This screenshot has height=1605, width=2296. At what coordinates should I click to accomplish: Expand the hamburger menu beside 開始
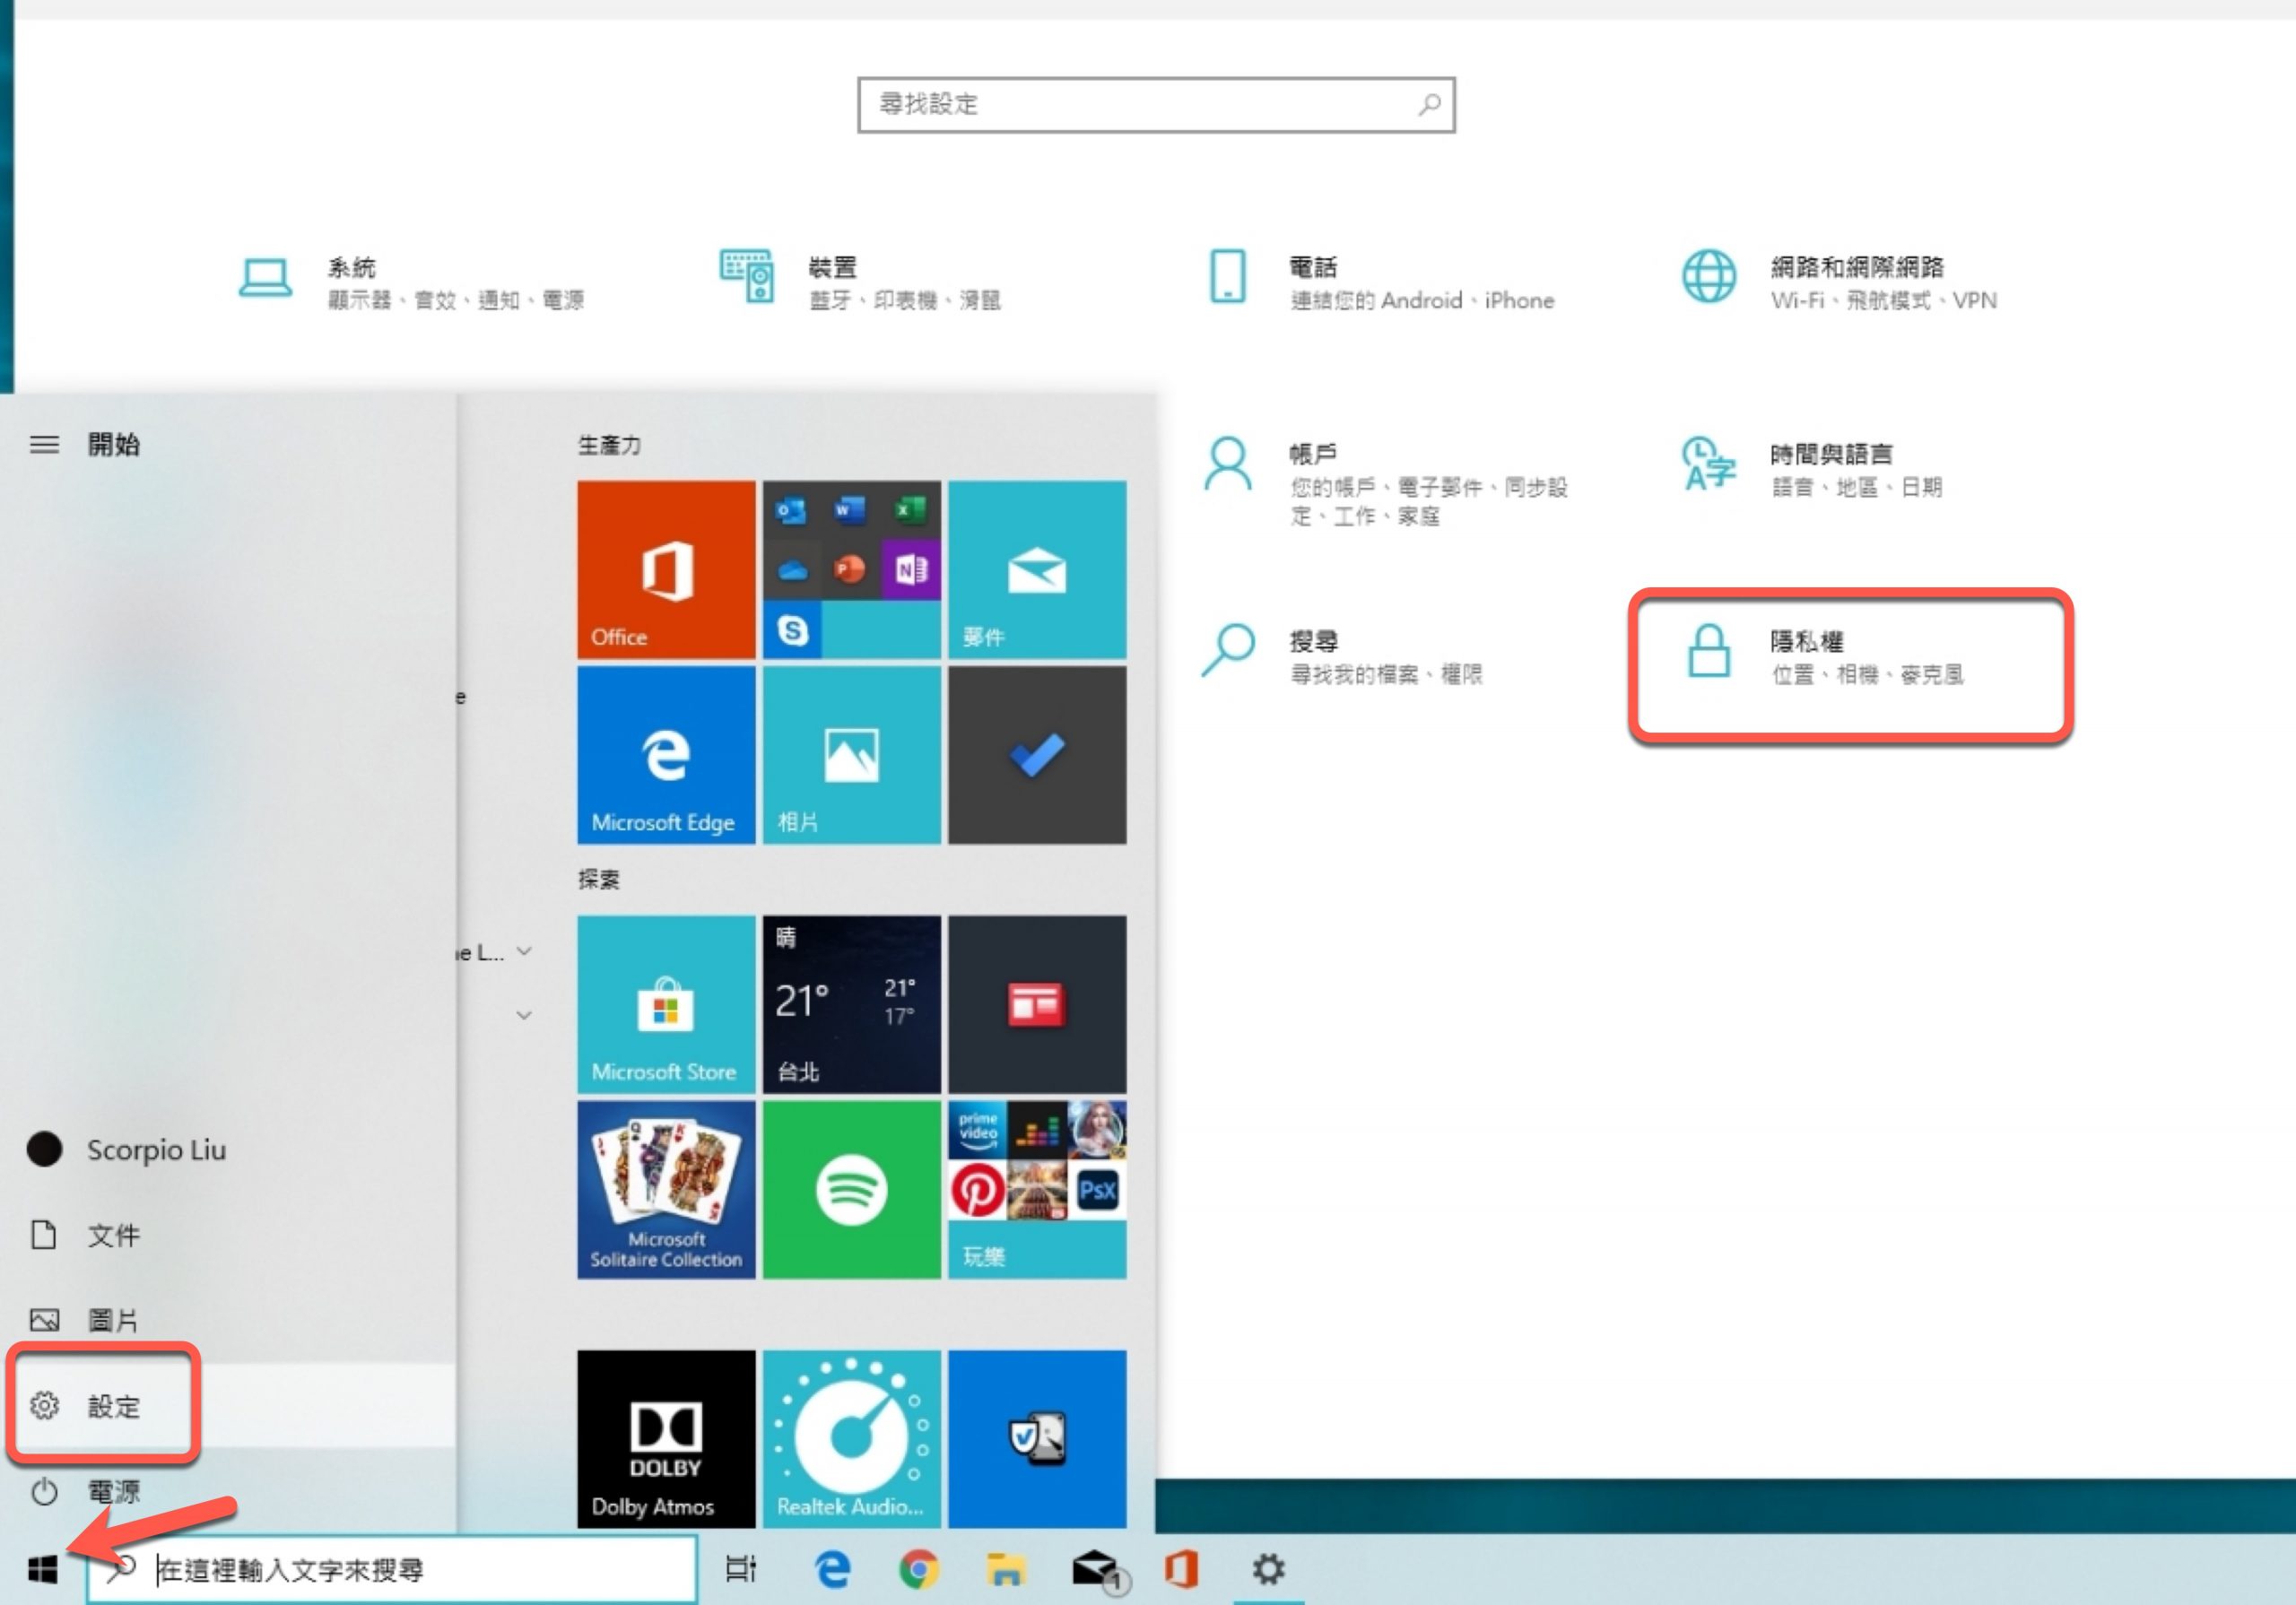[44, 444]
